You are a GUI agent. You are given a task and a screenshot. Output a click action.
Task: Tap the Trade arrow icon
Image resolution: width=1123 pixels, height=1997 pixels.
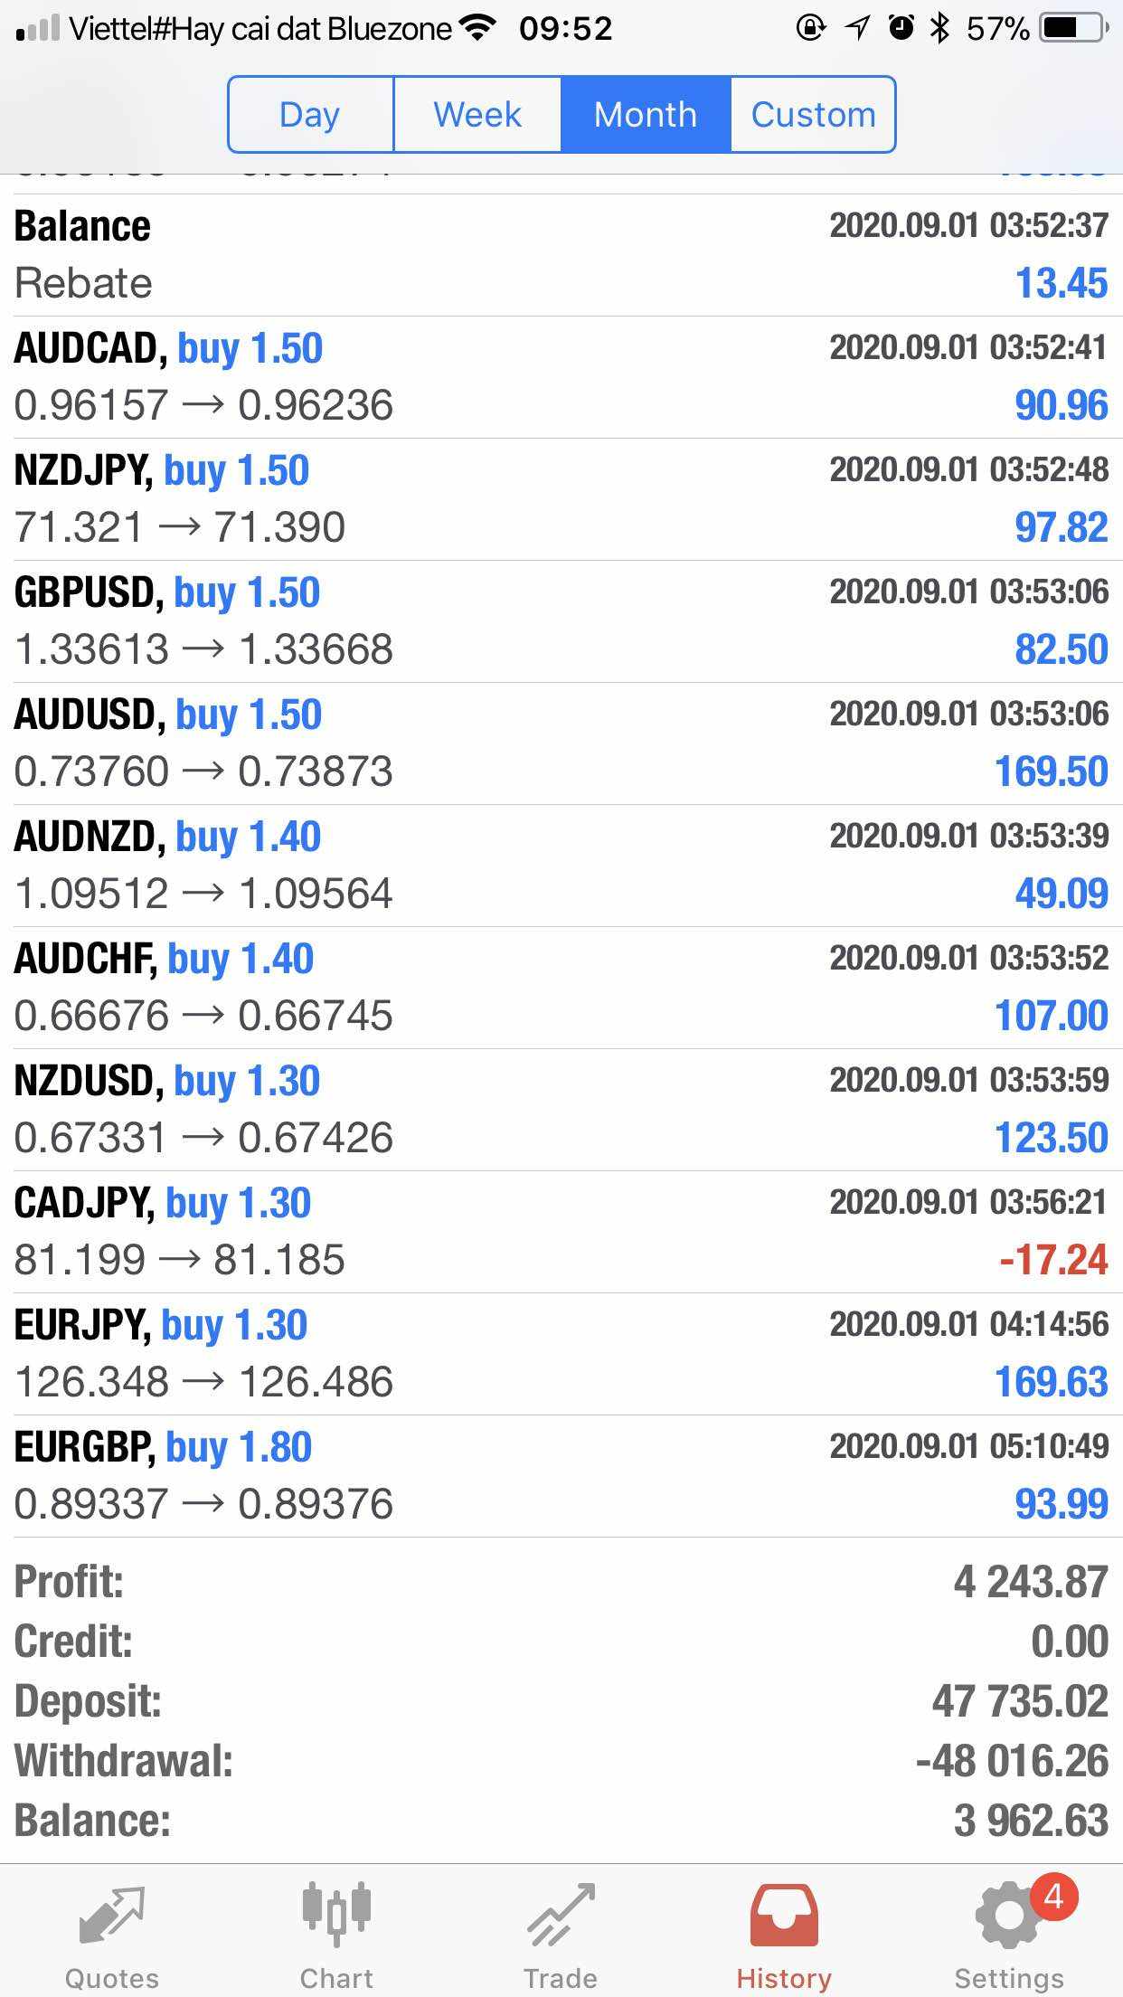tap(561, 1915)
